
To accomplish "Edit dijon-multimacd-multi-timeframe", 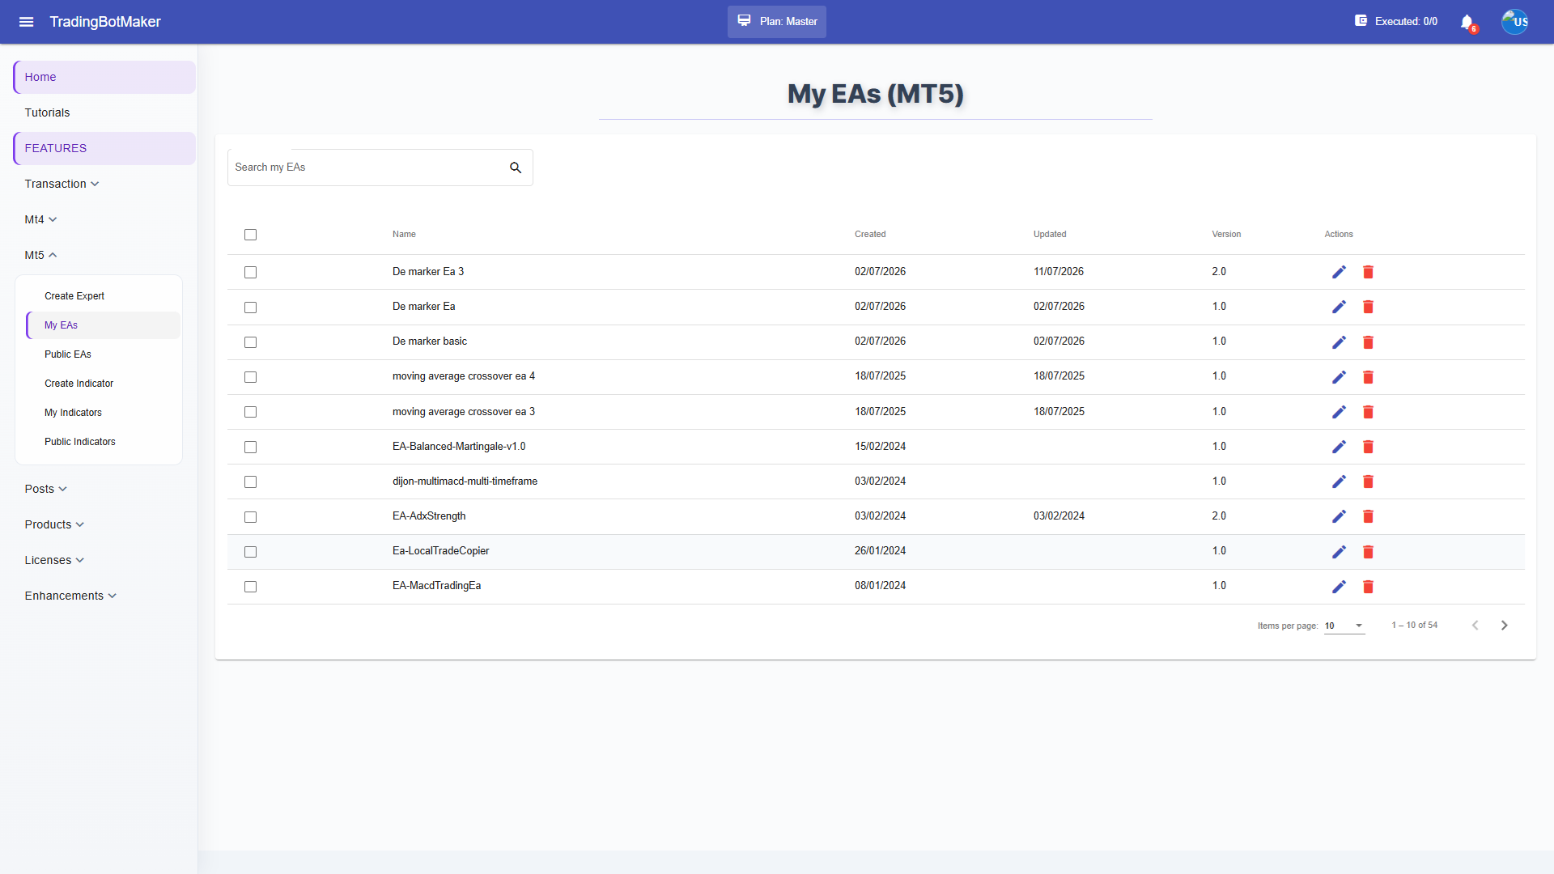I will [x=1339, y=482].
